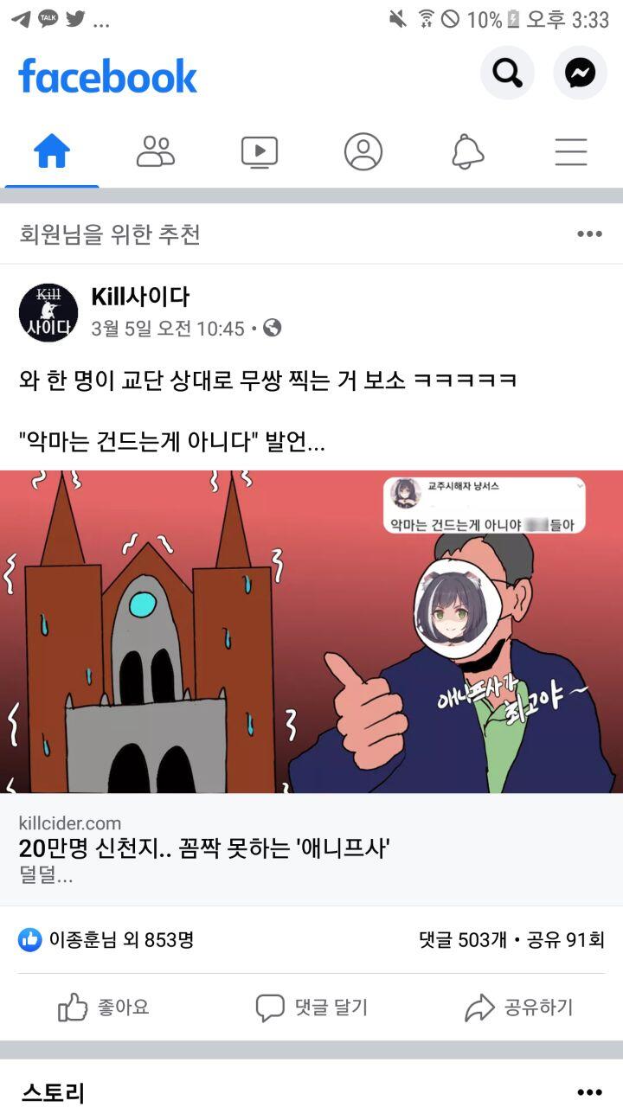Open the hamburger menu tab

(571, 152)
